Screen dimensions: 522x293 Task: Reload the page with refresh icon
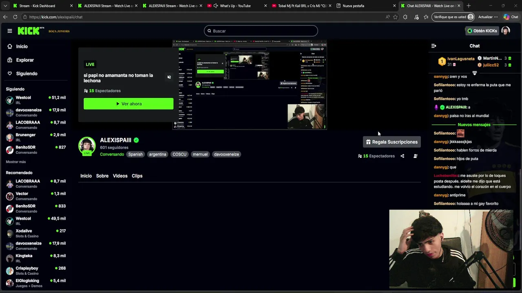click(15, 17)
